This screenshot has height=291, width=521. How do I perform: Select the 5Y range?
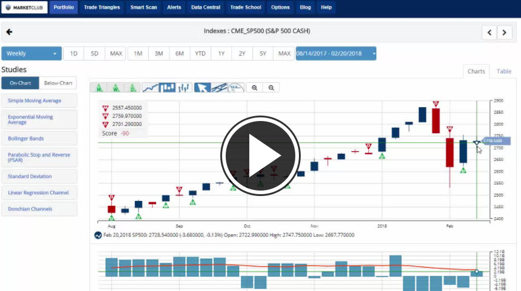point(263,53)
